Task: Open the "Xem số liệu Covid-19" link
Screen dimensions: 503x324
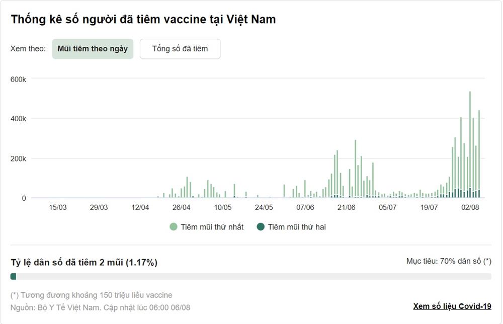Action: tap(452, 306)
